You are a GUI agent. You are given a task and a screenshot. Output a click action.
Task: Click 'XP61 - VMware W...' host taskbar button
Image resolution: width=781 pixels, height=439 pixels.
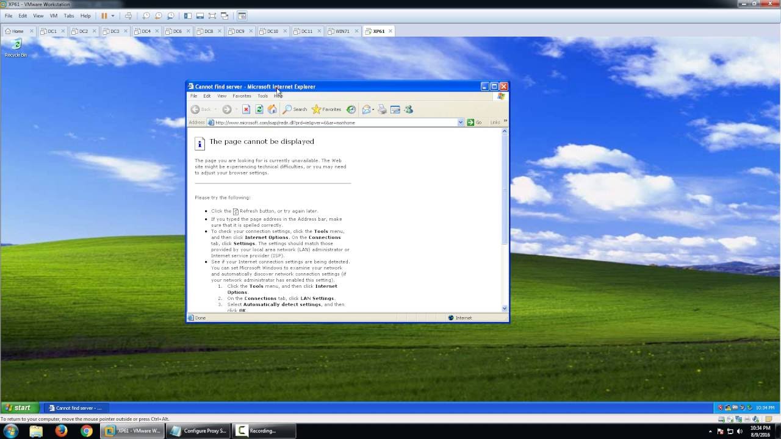[x=132, y=431]
